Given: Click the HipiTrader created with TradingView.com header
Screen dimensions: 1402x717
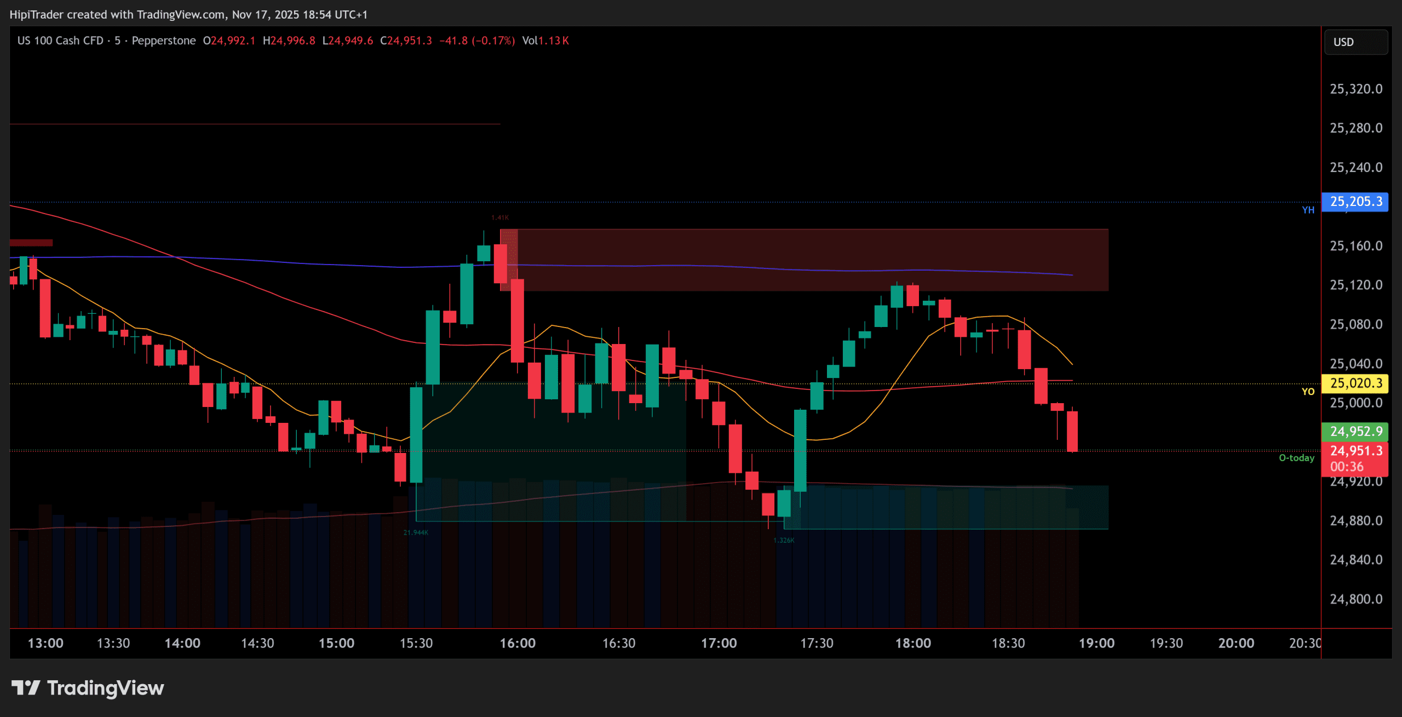Looking at the screenshot, I should 188,15.
